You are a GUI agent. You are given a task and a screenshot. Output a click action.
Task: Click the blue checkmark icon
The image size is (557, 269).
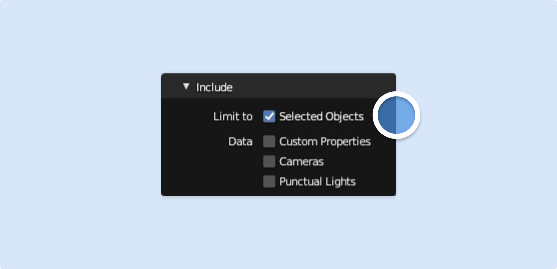(269, 116)
